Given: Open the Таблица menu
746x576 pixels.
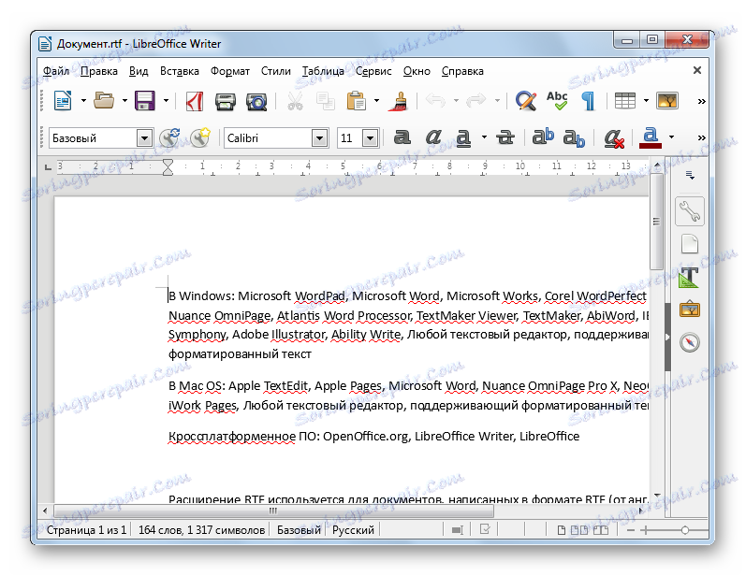Looking at the screenshot, I should [x=323, y=71].
